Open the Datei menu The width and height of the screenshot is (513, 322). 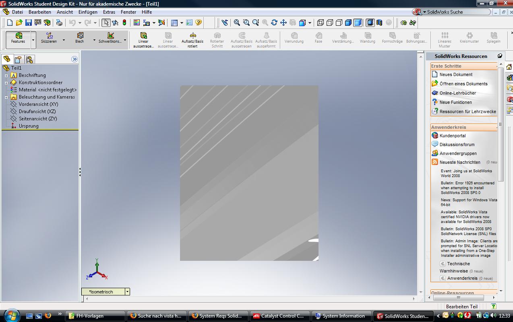[x=17, y=12]
